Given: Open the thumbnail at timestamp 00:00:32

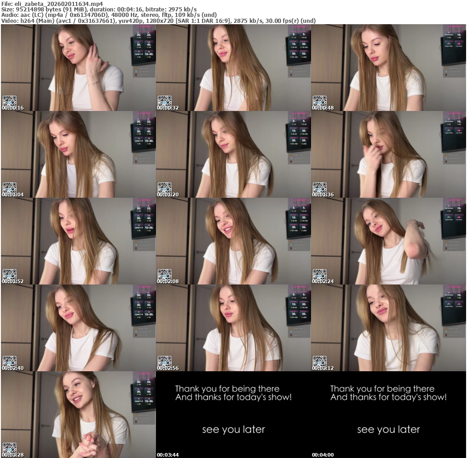Looking at the screenshot, I should pos(233,67).
